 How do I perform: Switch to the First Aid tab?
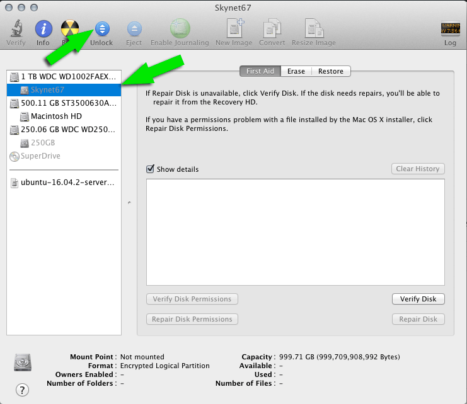coord(260,71)
